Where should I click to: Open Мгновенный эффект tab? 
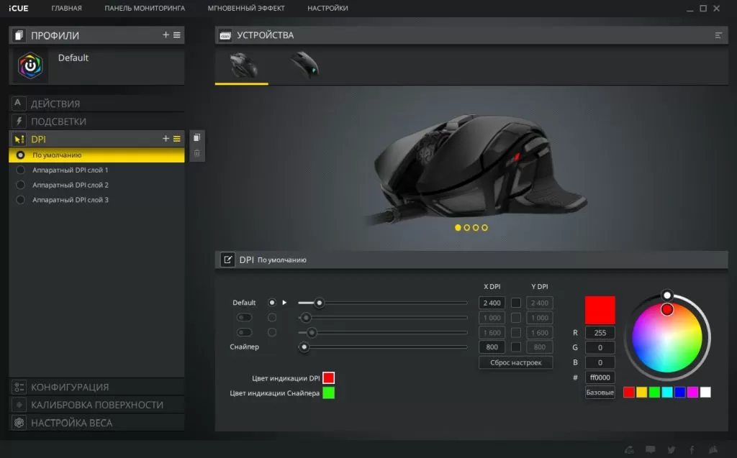246,8
